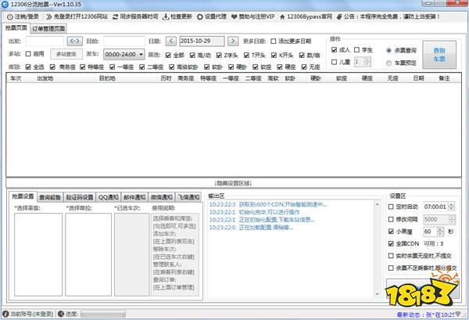Click the 出发 departure station input field
The width and height of the screenshot is (469, 320).
45,40
